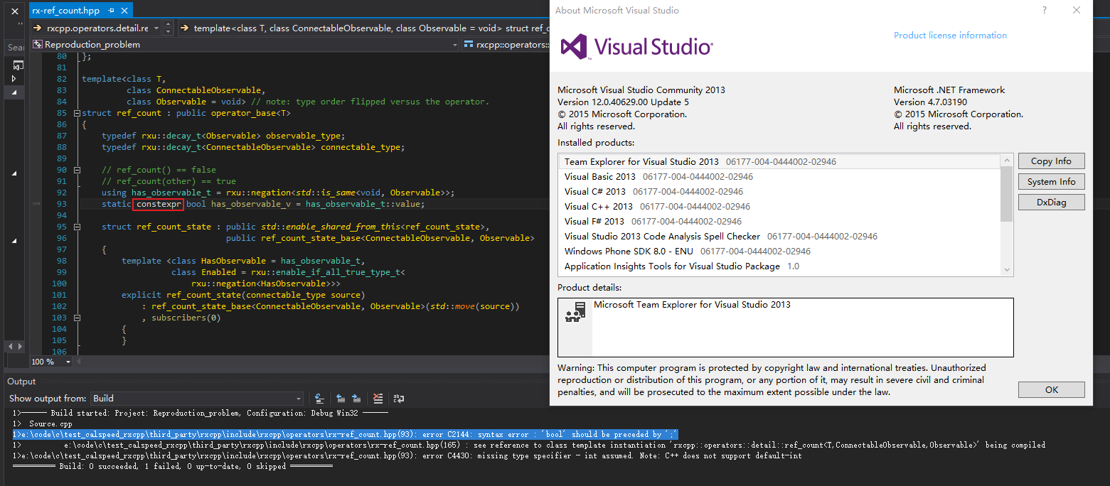This screenshot has width=1110, height=486.
Task: Toggle word wrap in Output panel
Action: tap(399, 399)
